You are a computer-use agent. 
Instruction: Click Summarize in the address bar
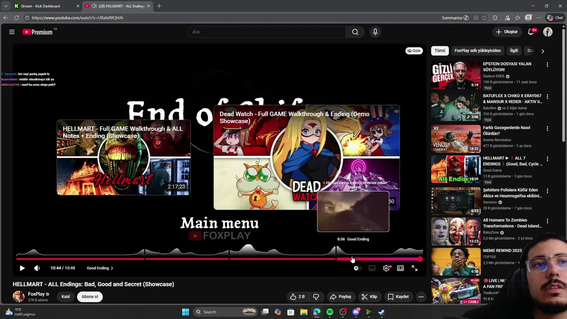(x=455, y=18)
